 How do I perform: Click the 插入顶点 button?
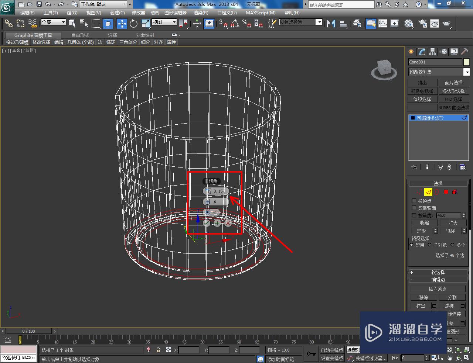(x=438, y=289)
